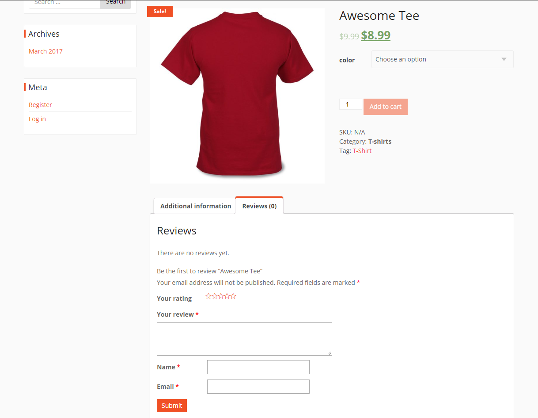Viewport: 538px width, 418px height.
Task: Click the Reviews section heading
Action: tap(177, 231)
